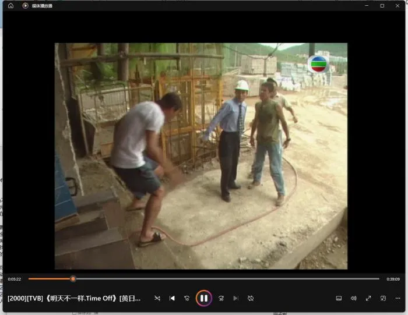Click the elapsed time 0:05:22
The width and height of the screenshot is (408, 315).
click(15, 279)
